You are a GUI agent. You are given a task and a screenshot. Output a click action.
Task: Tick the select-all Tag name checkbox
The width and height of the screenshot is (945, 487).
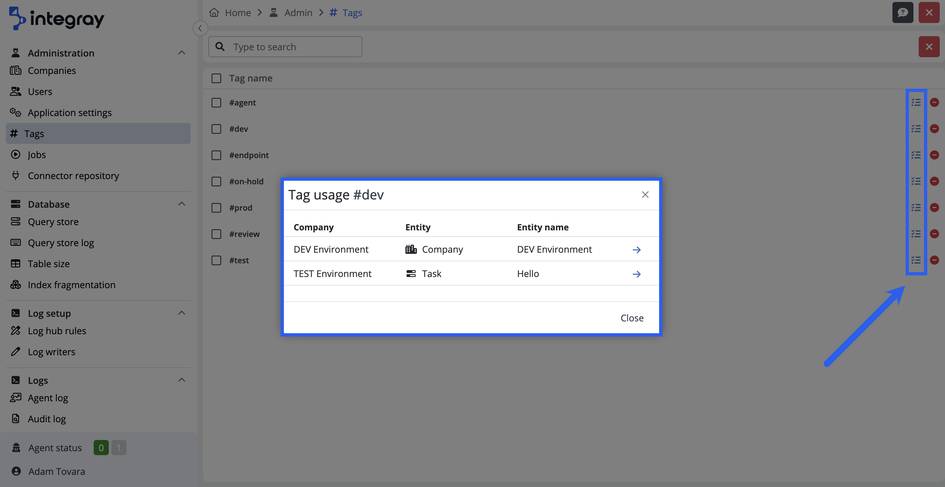(217, 78)
